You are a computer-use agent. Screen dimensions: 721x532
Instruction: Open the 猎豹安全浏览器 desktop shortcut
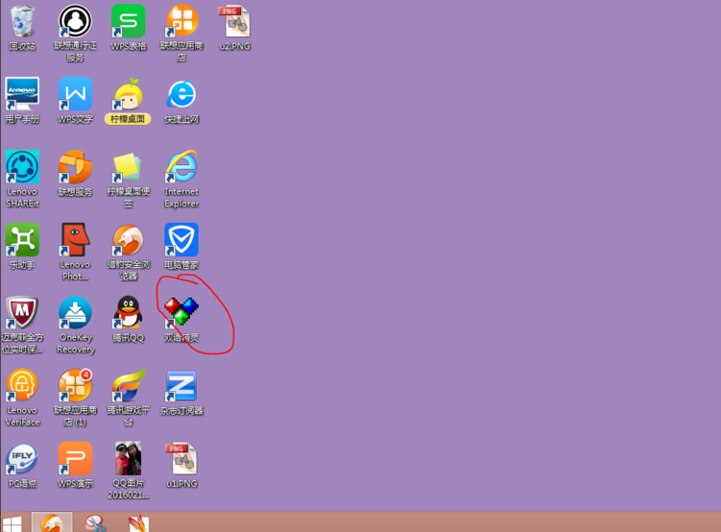(x=129, y=239)
